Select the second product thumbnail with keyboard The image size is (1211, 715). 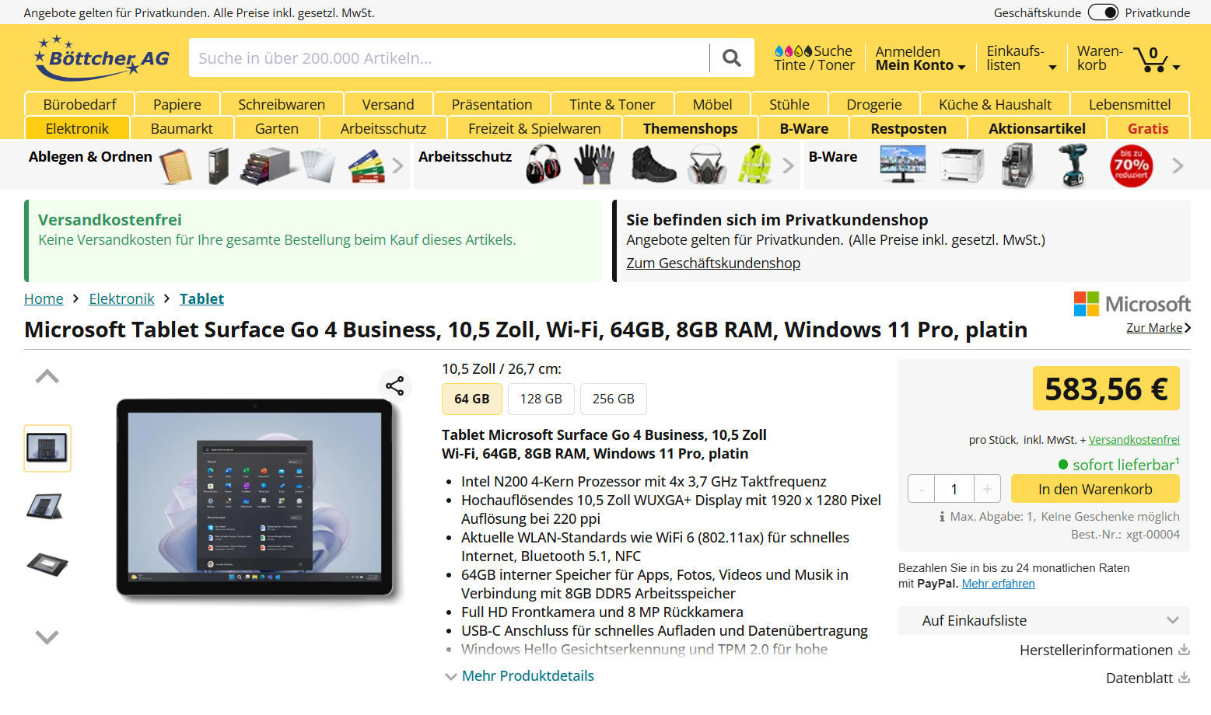click(47, 506)
